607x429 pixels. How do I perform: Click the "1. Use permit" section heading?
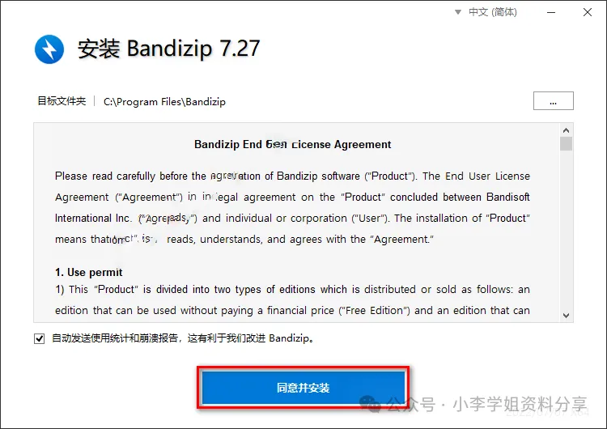tap(89, 272)
